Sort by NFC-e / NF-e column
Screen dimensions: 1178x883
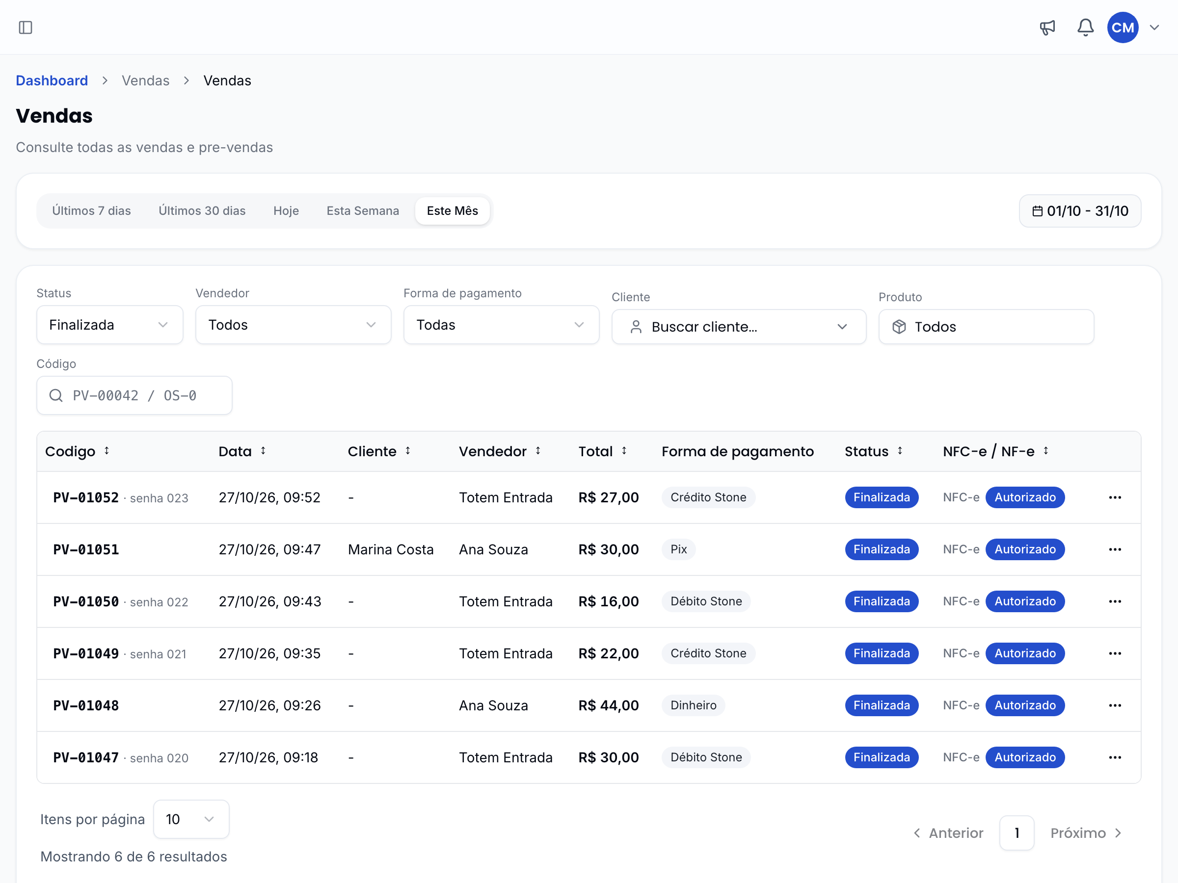click(x=996, y=451)
